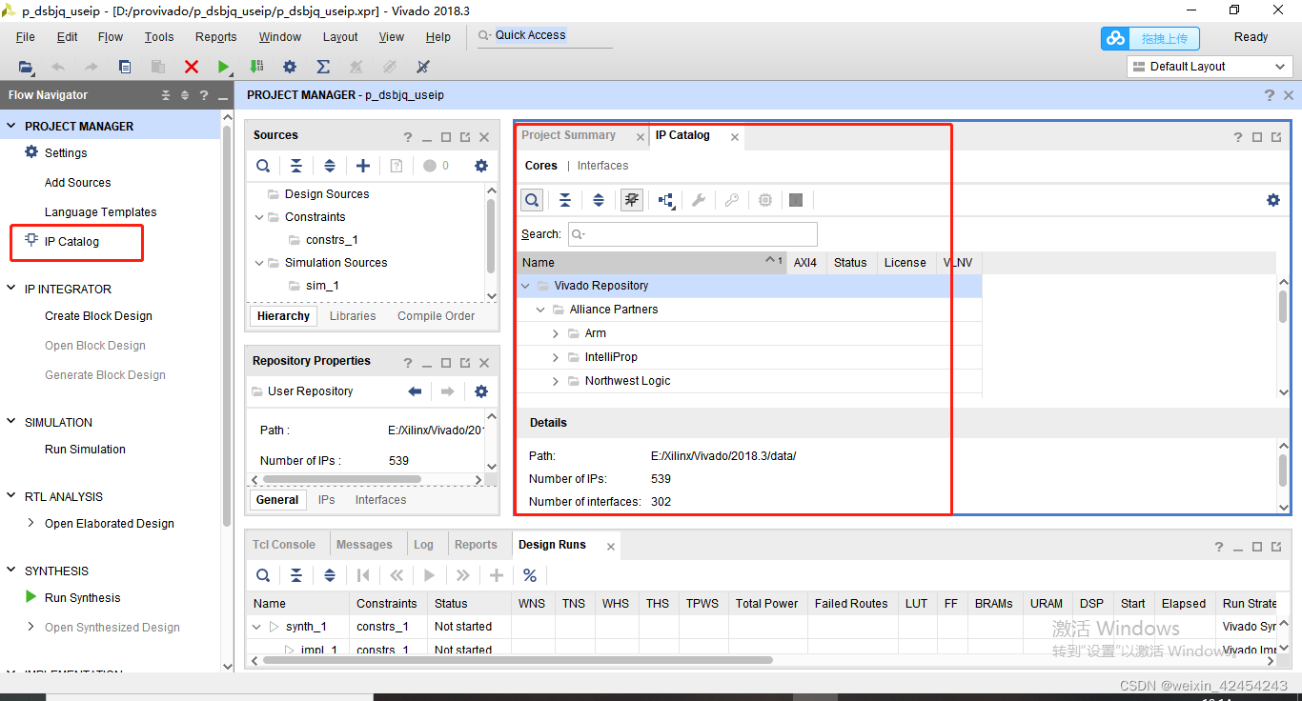The height and width of the screenshot is (701, 1302).
Task: Collapse all entries in IP Catalog
Action: pyautogui.click(x=565, y=200)
